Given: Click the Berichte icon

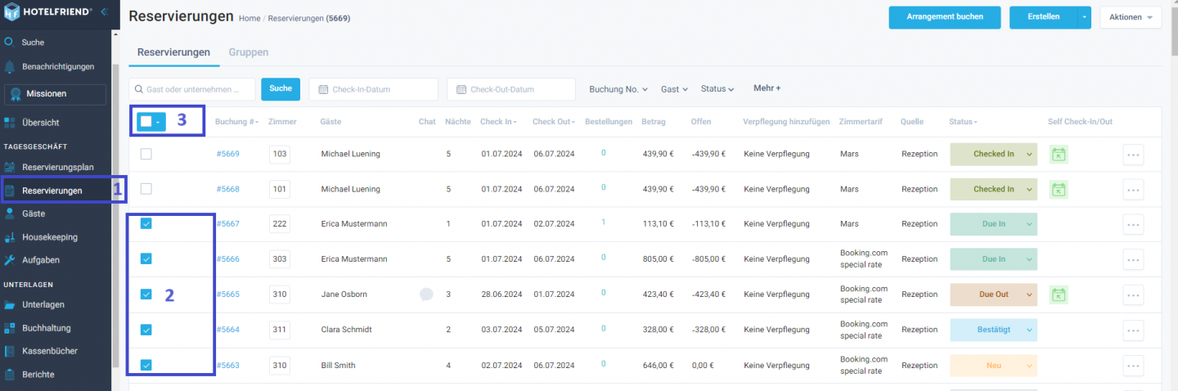Looking at the screenshot, I should [x=10, y=375].
